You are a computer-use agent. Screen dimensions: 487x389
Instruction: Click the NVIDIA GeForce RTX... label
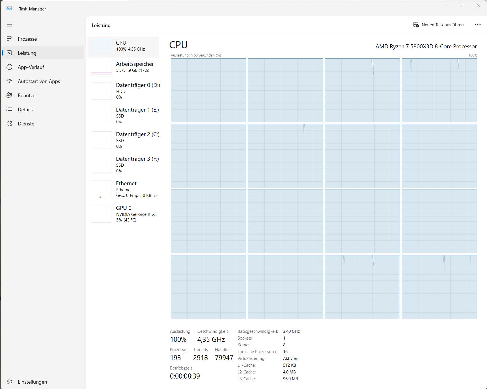click(137, 214)
